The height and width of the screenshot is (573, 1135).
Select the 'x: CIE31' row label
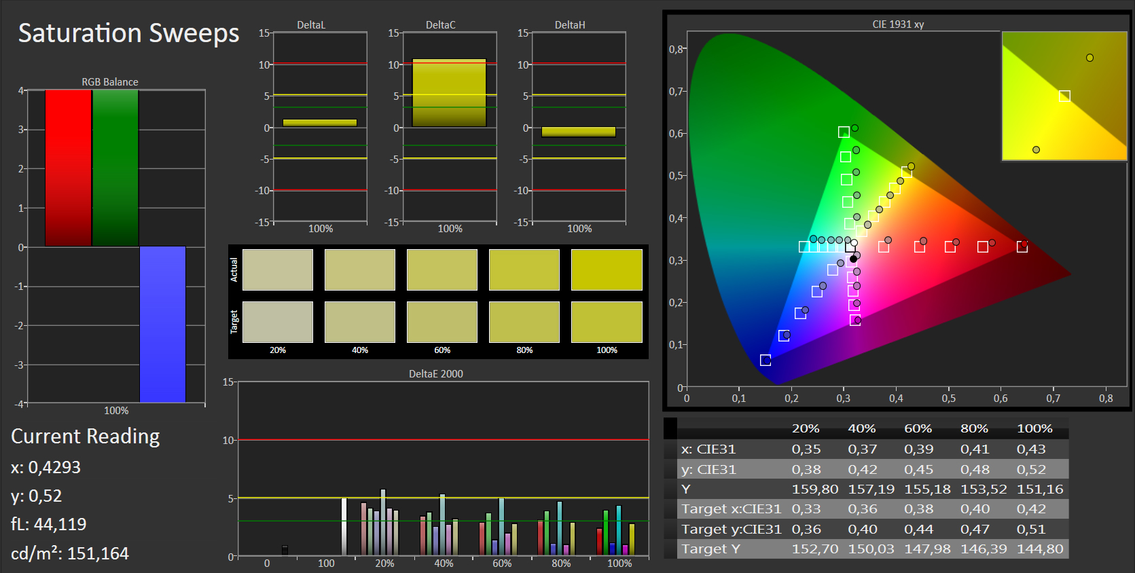pyautogui.click(x=708, y=449)
